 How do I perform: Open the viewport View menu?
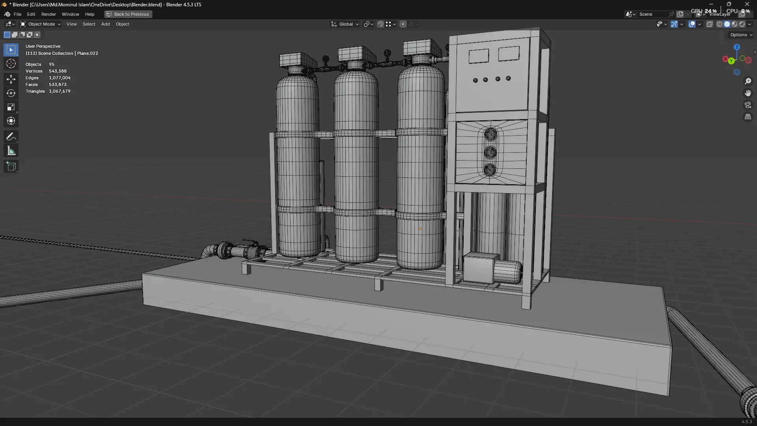(x=71, y=24)
